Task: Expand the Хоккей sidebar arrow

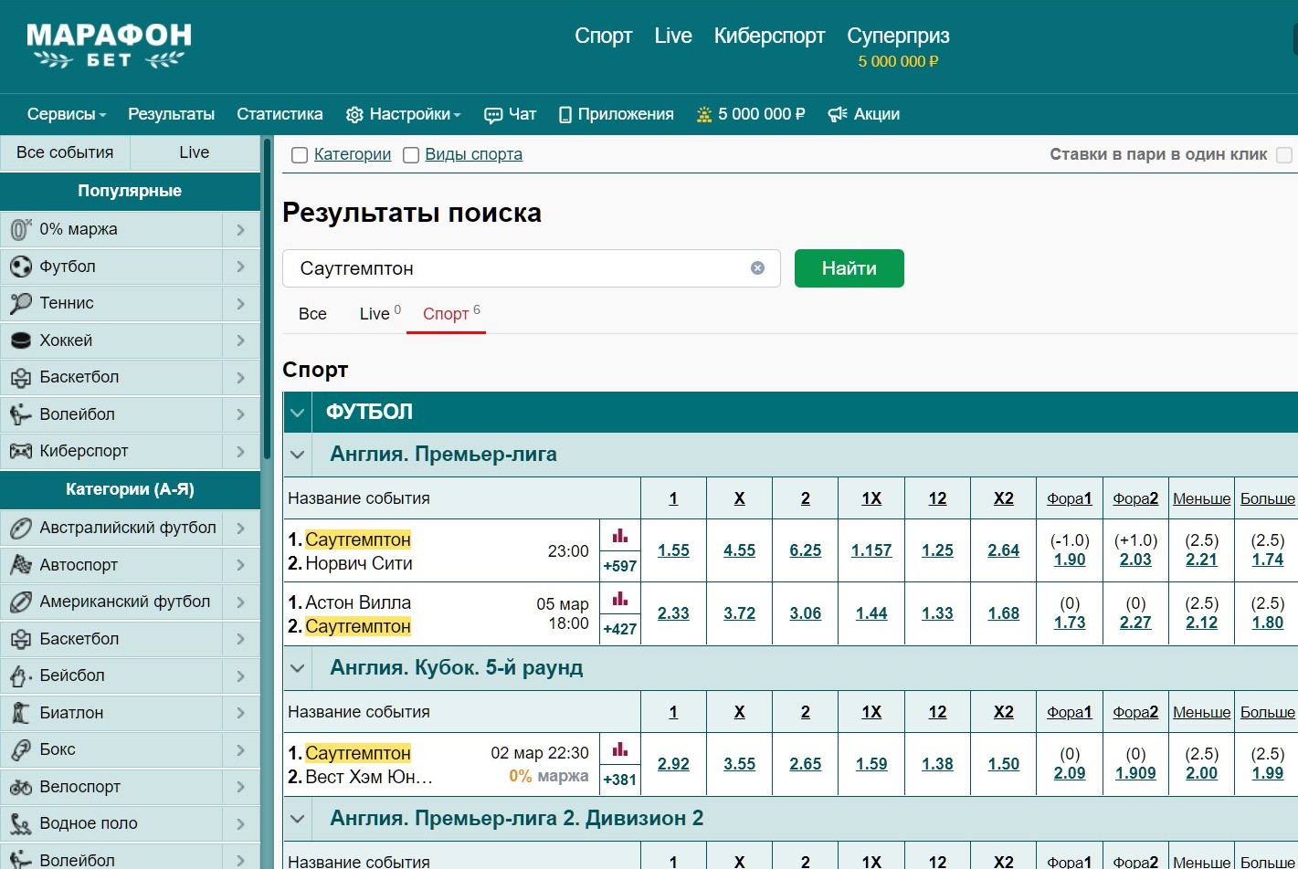Action: 241,340
